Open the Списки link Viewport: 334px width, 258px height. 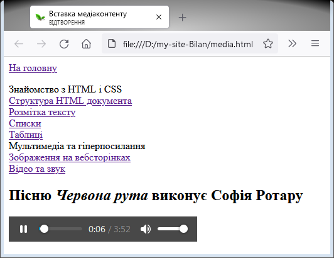point(25,123)
